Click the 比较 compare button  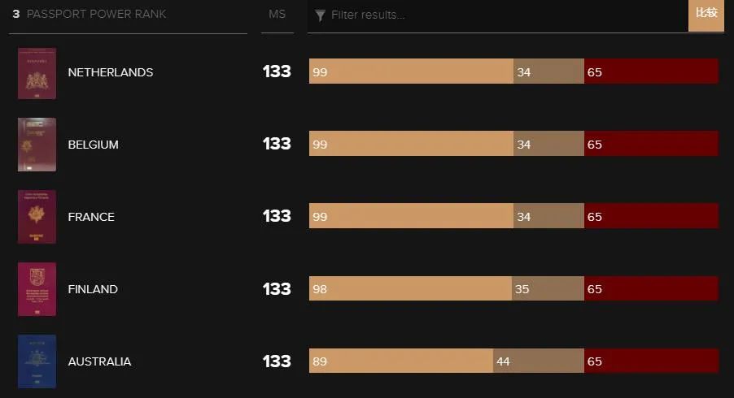tap(706, 15)
